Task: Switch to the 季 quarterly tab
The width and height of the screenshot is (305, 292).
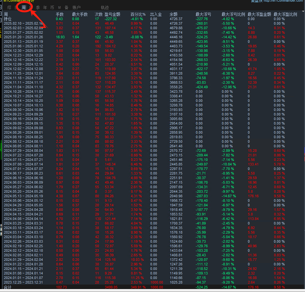Action: [x=38, y=7]
